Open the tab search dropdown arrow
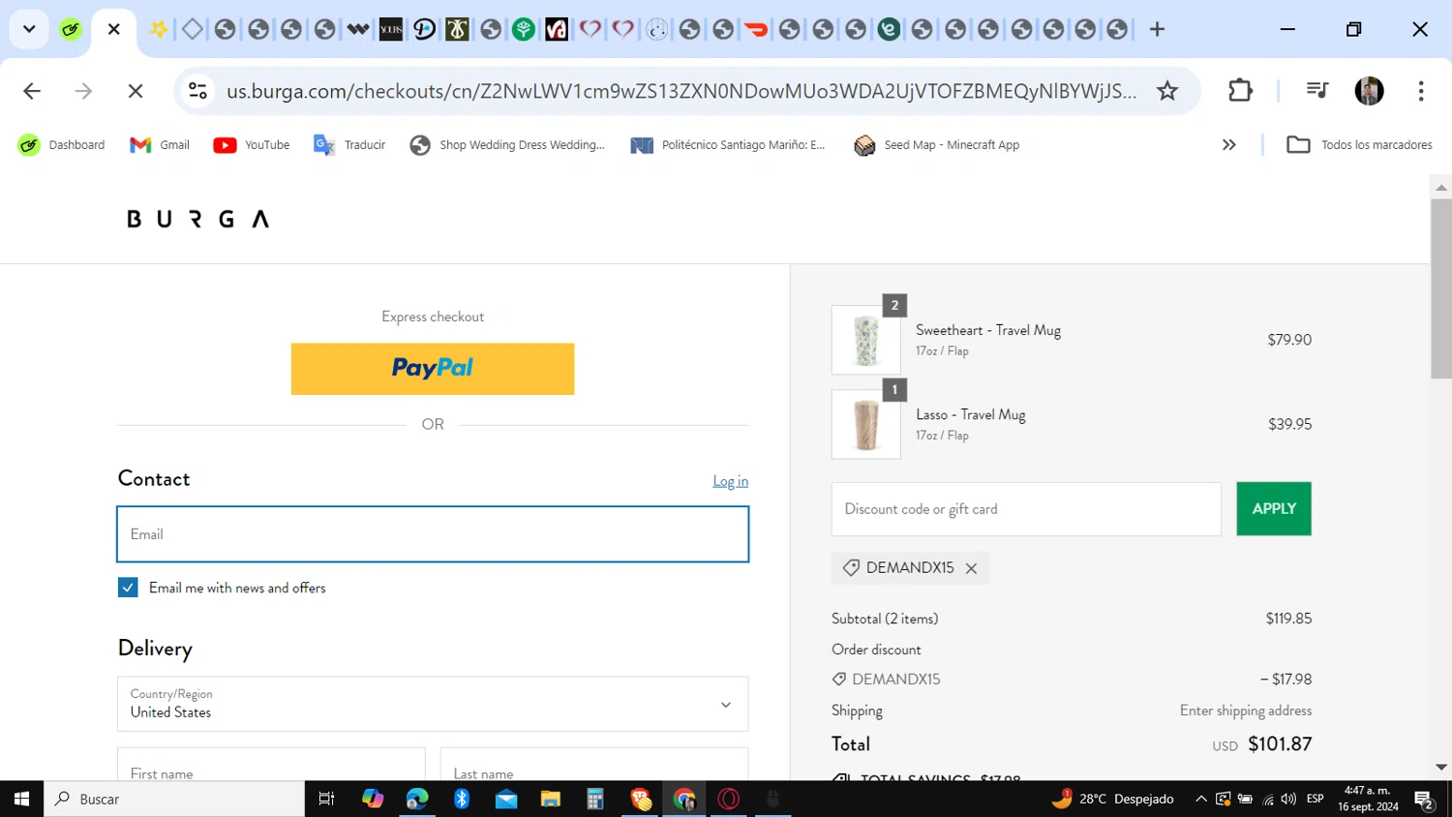This screenshot has width=1452, height=817. click(x=29, y=29)
